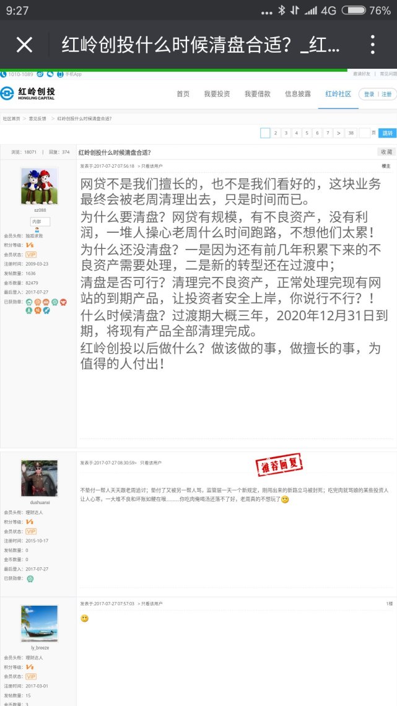Click the VIP badge under sz088
This screenshot has width=397, height=706.
(31, 255)
